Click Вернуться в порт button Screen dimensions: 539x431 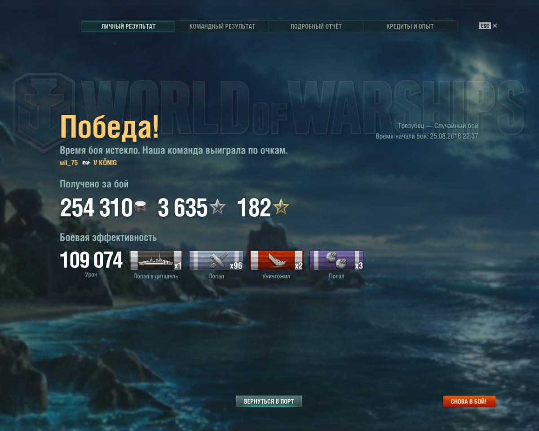[269, 401]
